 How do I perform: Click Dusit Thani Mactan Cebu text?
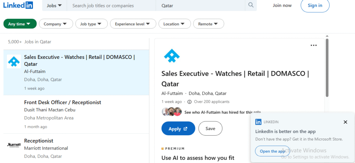pyautogui.click(x=50, y=110)
